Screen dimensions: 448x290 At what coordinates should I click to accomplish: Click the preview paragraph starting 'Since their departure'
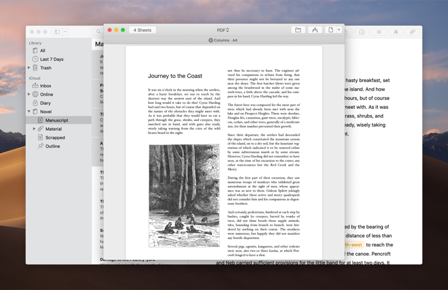[264, 152]
